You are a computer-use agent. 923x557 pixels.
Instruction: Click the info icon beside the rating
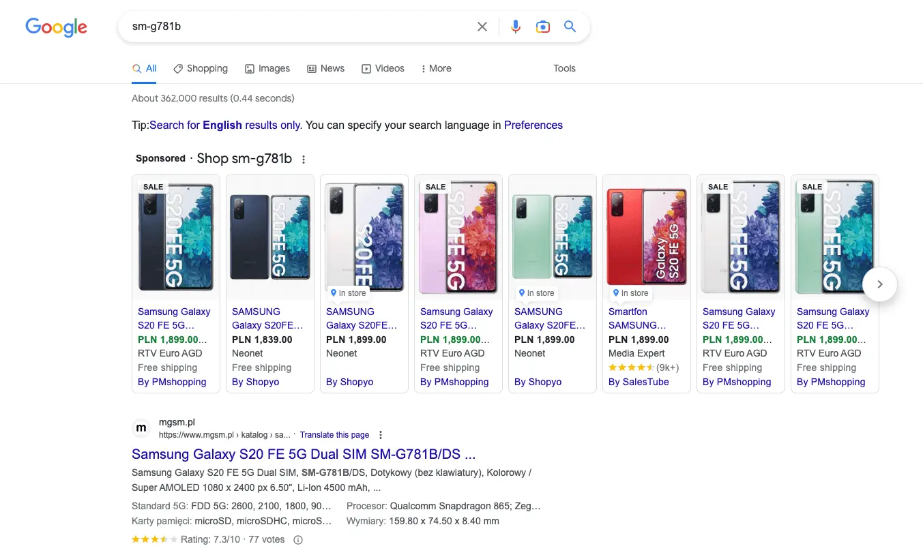coord(298,539)
